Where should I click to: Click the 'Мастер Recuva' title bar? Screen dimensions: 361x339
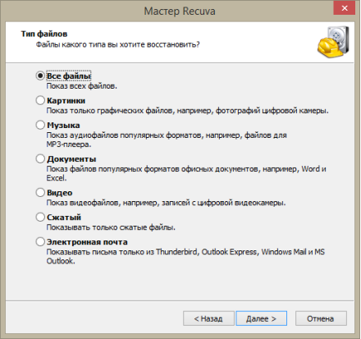180,11
